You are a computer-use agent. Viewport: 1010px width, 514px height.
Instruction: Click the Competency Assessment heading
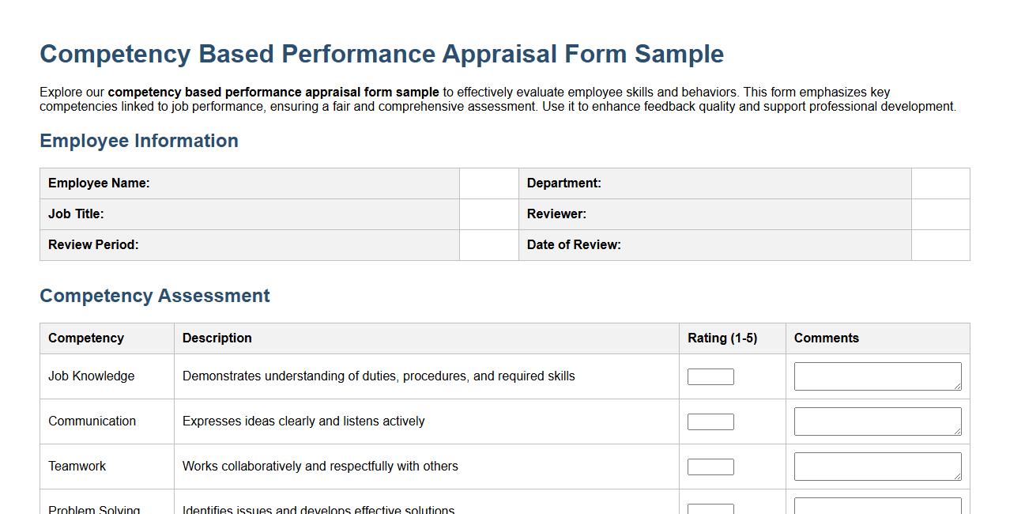pos(154,296)
